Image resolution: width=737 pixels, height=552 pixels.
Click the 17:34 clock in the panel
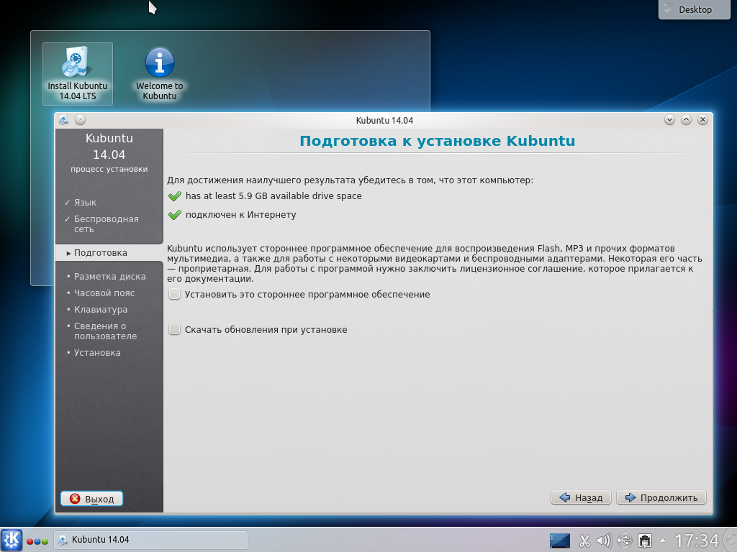[x=697, y=540]
